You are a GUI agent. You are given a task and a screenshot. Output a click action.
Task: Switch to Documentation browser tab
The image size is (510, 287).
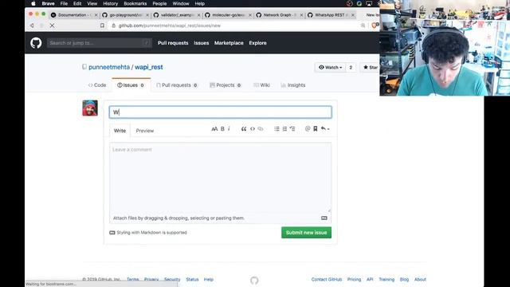point(74,15)
